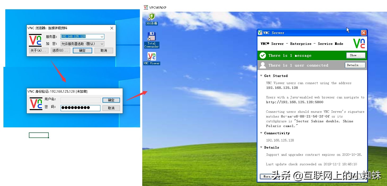The height and width of the screenshot is (186, 387).
Task: Click Show... message button
Action: pyautogui.click(x=356, y=55)
